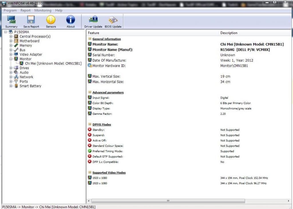Select the Max. Vertical Size row label
The width and height of the screenshot is (293, 209).
point(106,76)
